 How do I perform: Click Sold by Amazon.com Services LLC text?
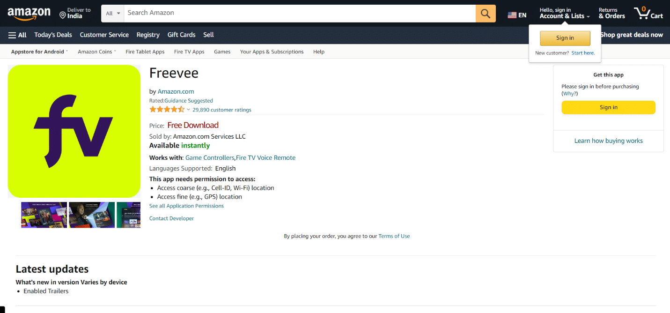point(198,136)
